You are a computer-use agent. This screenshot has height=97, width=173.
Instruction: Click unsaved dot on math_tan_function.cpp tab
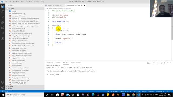click(x=85, y=5)
